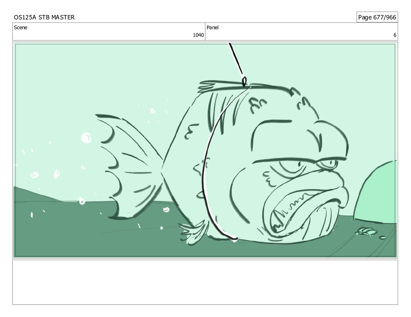411x317 pixels.
Task: Click the fish storyboard drawing
Action: pyautogui.click(x=205, y=150)
